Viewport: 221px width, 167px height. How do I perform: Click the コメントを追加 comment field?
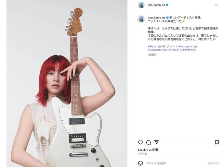coord(175,163)
